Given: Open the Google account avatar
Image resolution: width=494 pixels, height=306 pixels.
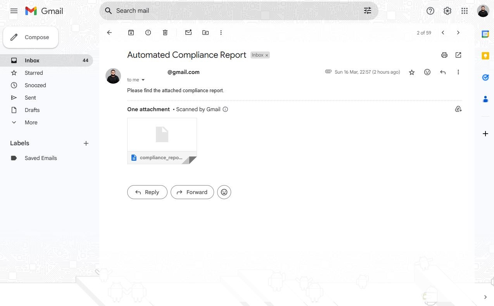Looking at the screenshot, I should coord(483,11).
